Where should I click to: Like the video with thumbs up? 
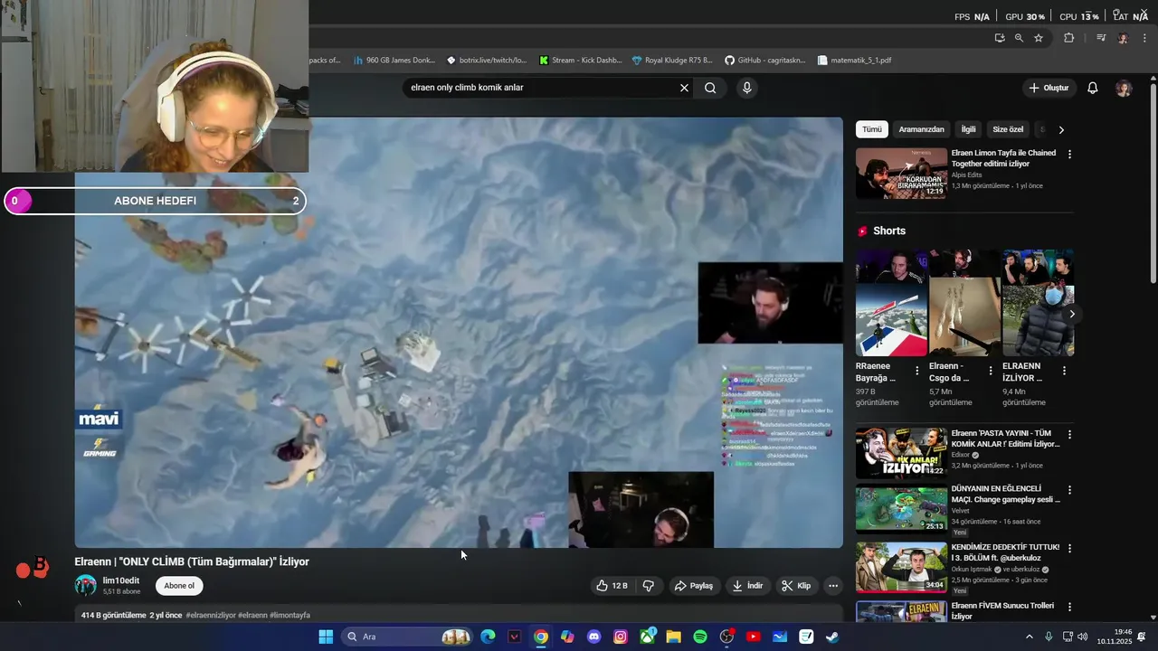click(612, 586)
